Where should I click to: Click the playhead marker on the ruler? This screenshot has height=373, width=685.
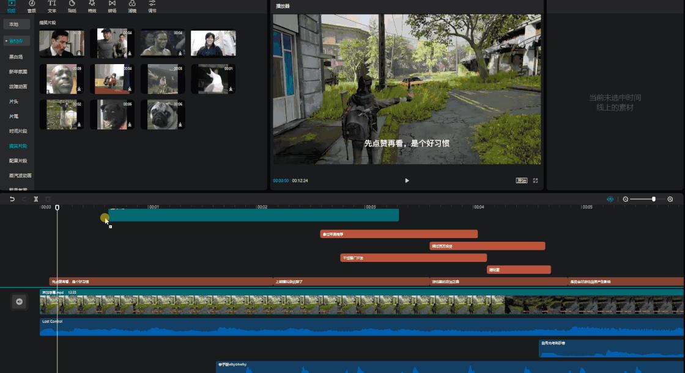point(57,208)
